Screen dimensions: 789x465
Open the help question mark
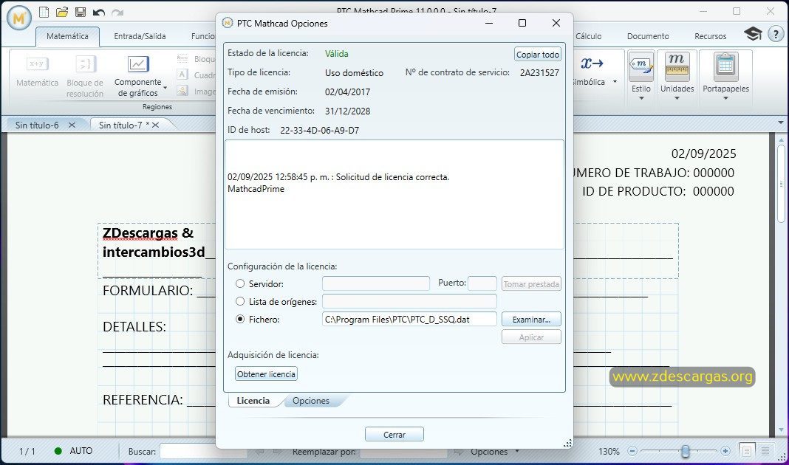click(x=776, y=34)
